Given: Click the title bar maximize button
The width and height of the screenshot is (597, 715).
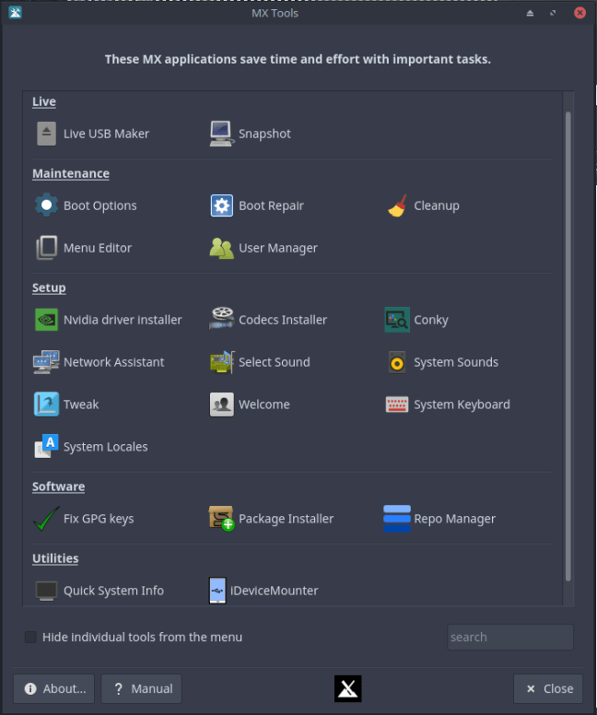Looking at the screenshot, I should click(x=553, y=13).
